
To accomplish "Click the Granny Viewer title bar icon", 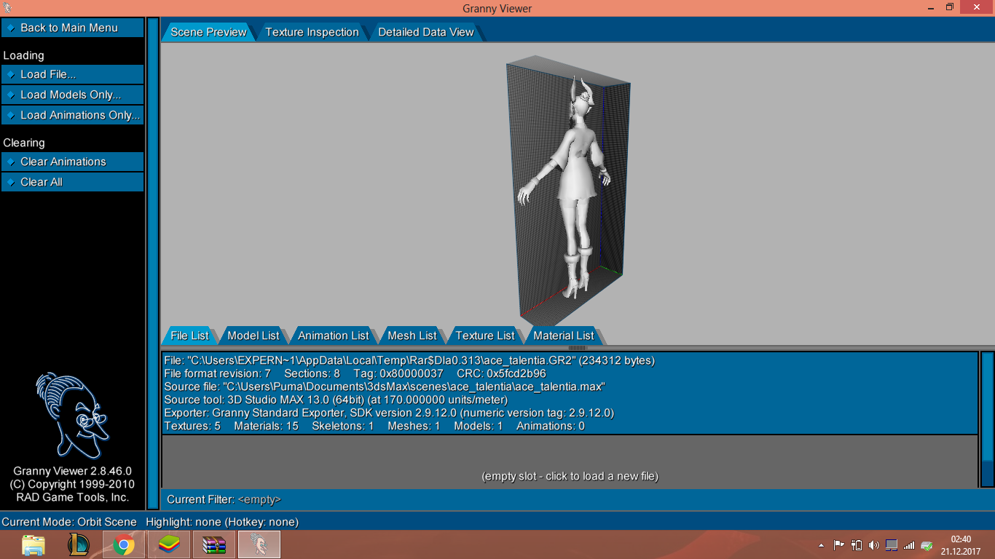I will [x=8, y=8].
